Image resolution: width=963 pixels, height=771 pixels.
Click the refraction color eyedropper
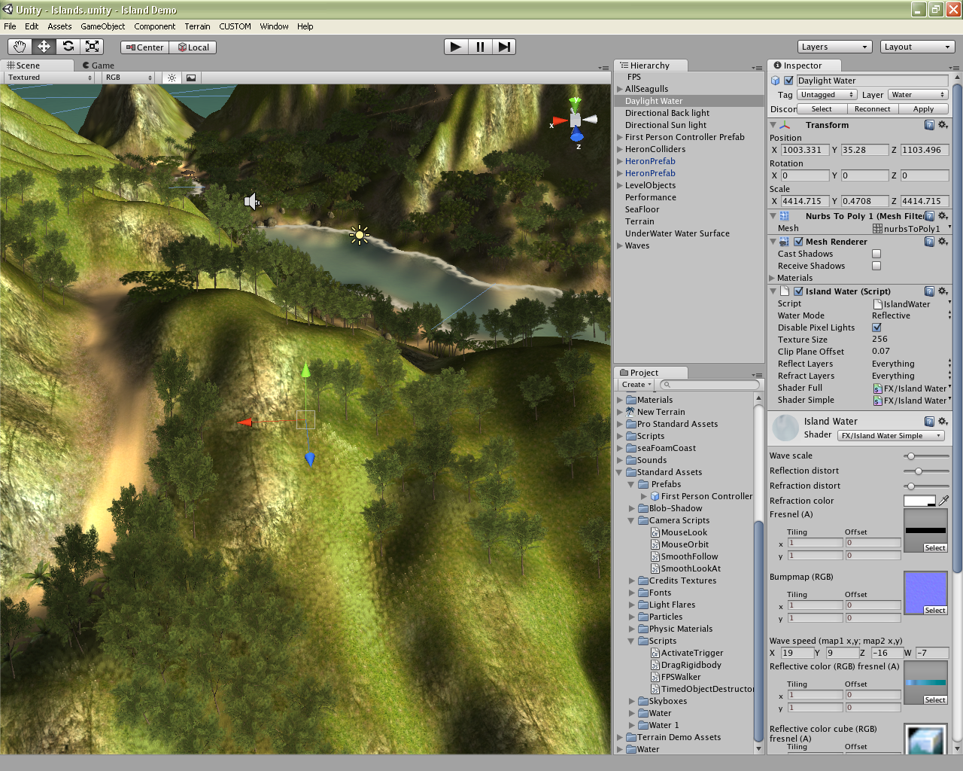pos(944,501)
